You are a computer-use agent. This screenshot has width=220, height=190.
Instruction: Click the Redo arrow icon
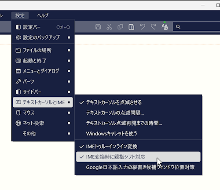tap(154, 27)
